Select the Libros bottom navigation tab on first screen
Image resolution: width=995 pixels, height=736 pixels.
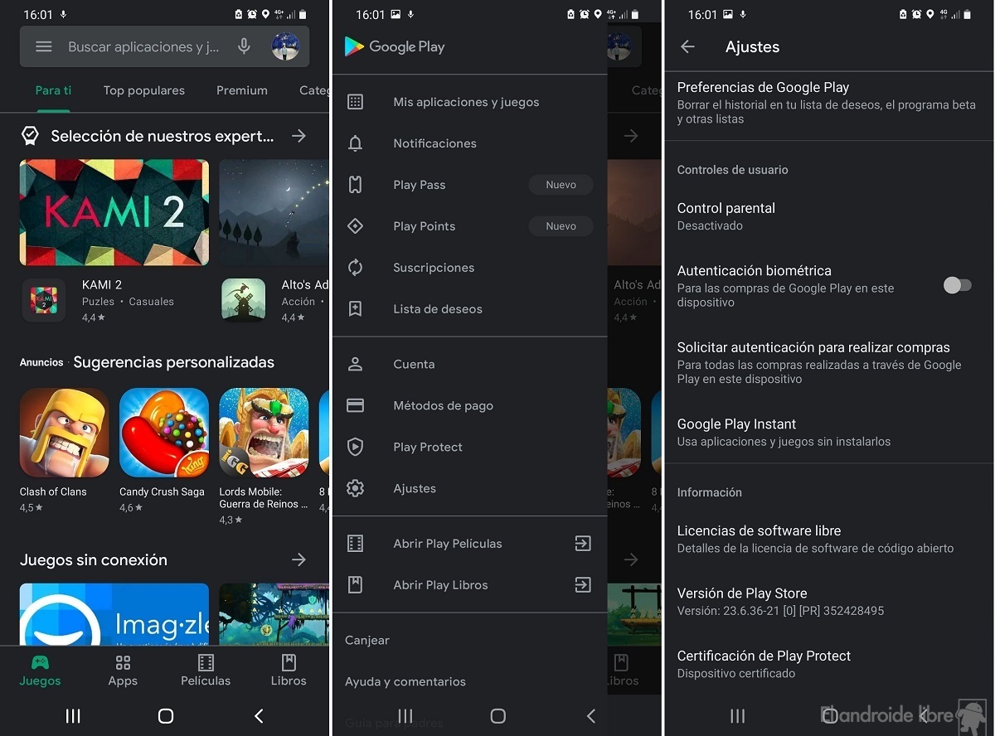[x=289, y=671]
